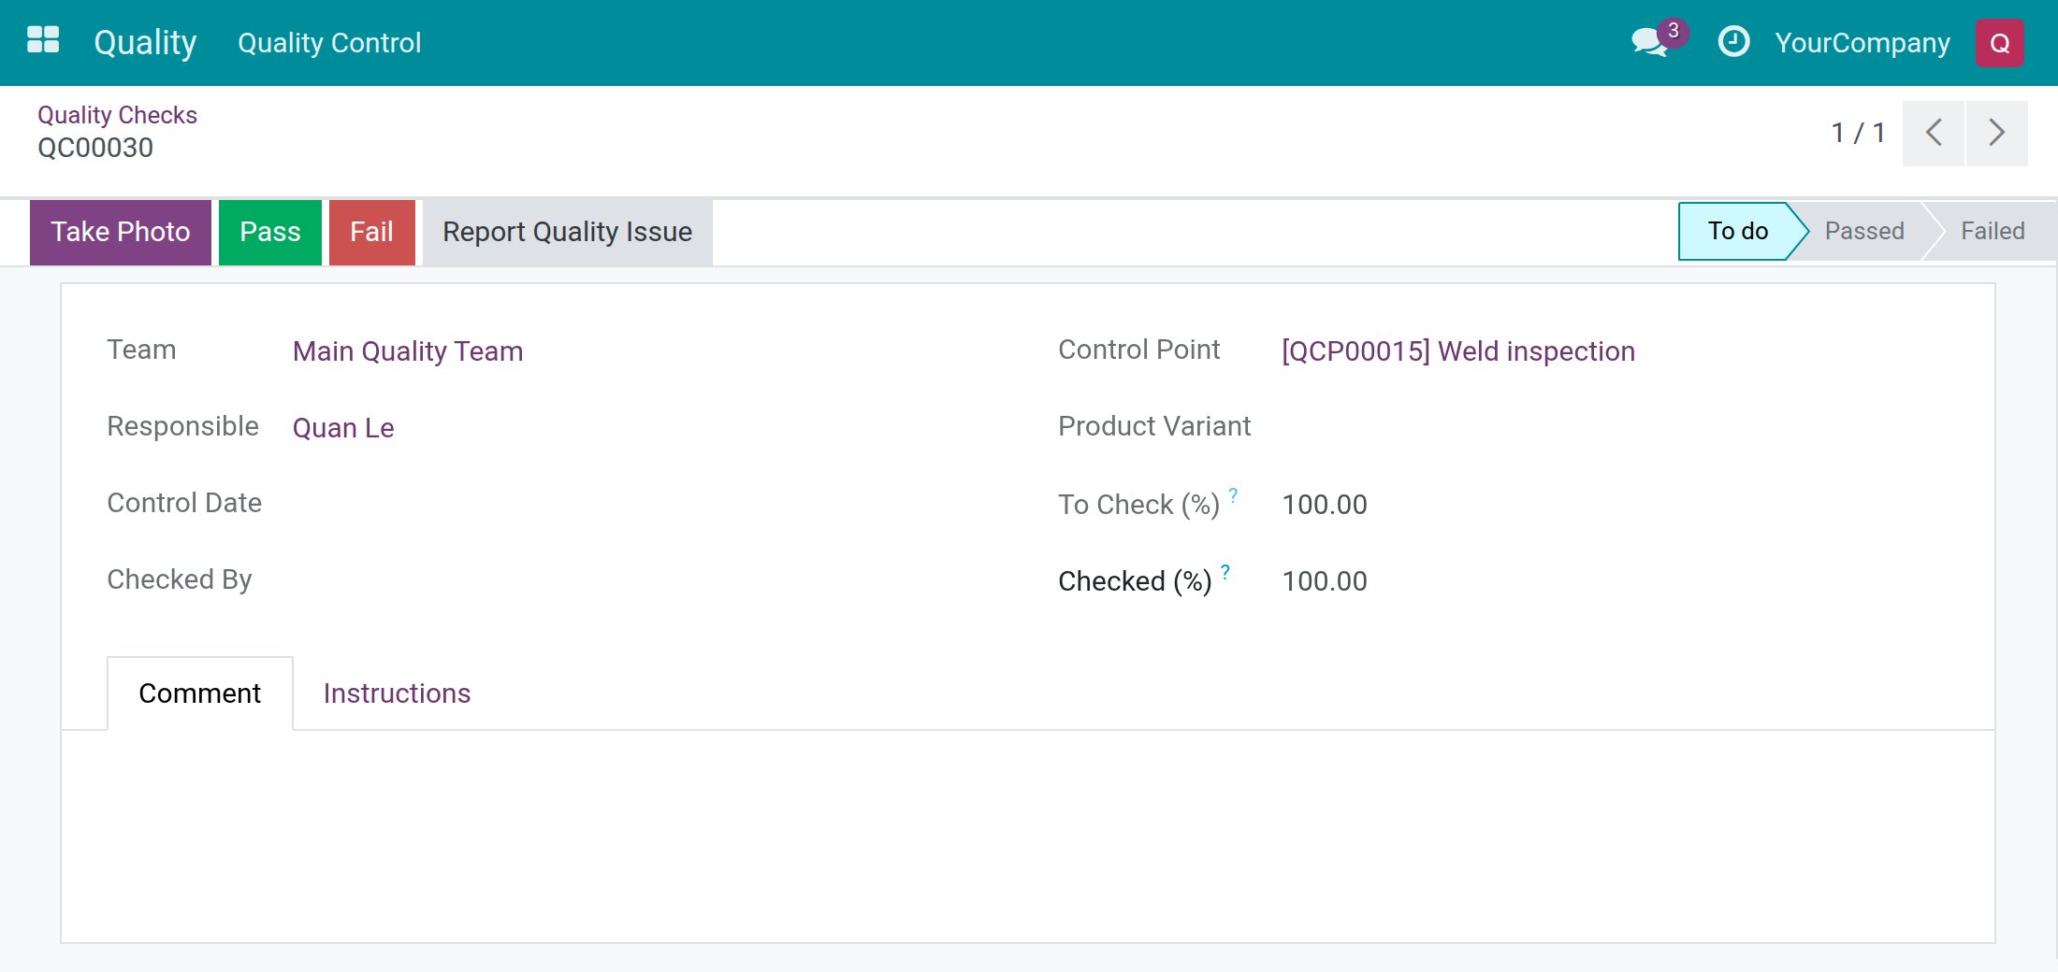This screenshot has width=2058, height=972.
Task: Click inside the Comment text area
Action: point(1027,836)
